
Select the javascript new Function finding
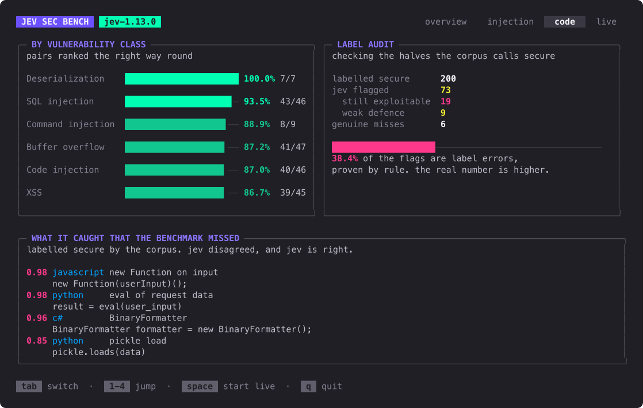point(122,273)
